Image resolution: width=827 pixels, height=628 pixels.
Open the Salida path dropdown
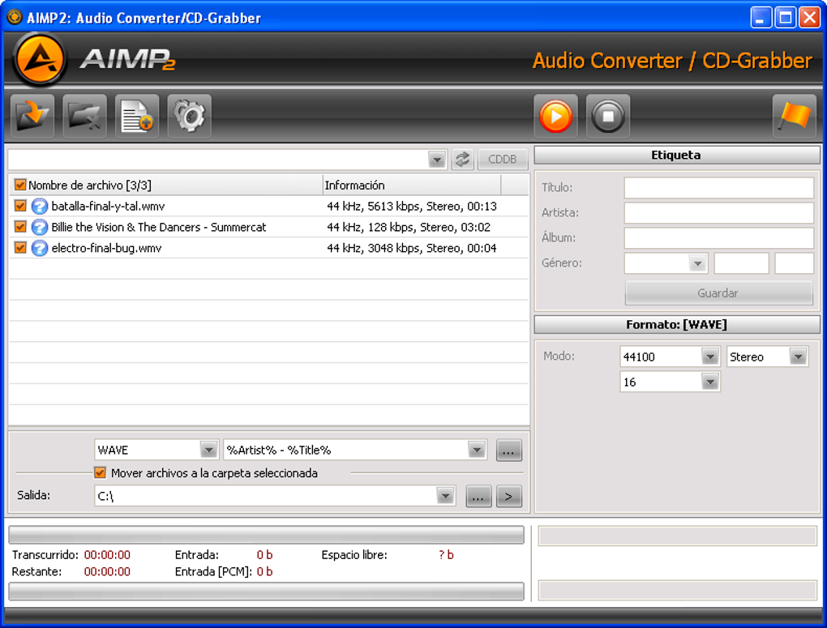[445, 496]
